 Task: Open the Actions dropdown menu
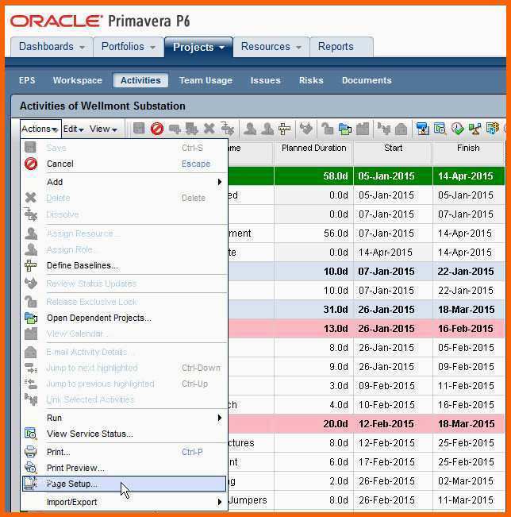[x=40, y=129]
